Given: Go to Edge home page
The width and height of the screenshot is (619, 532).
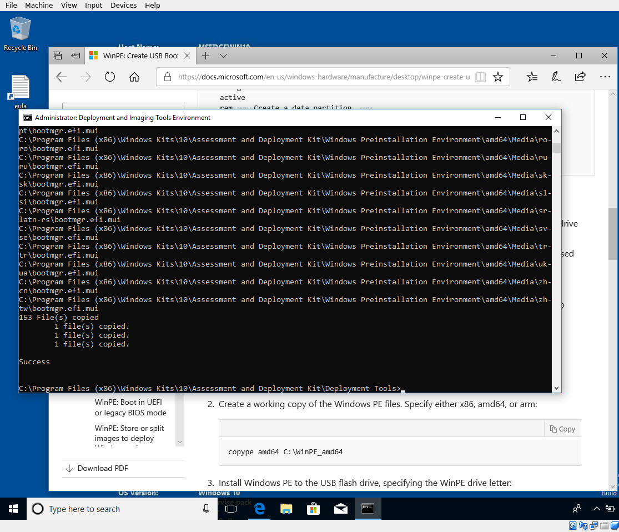Looking at the screenshot, I should [134, 77].
